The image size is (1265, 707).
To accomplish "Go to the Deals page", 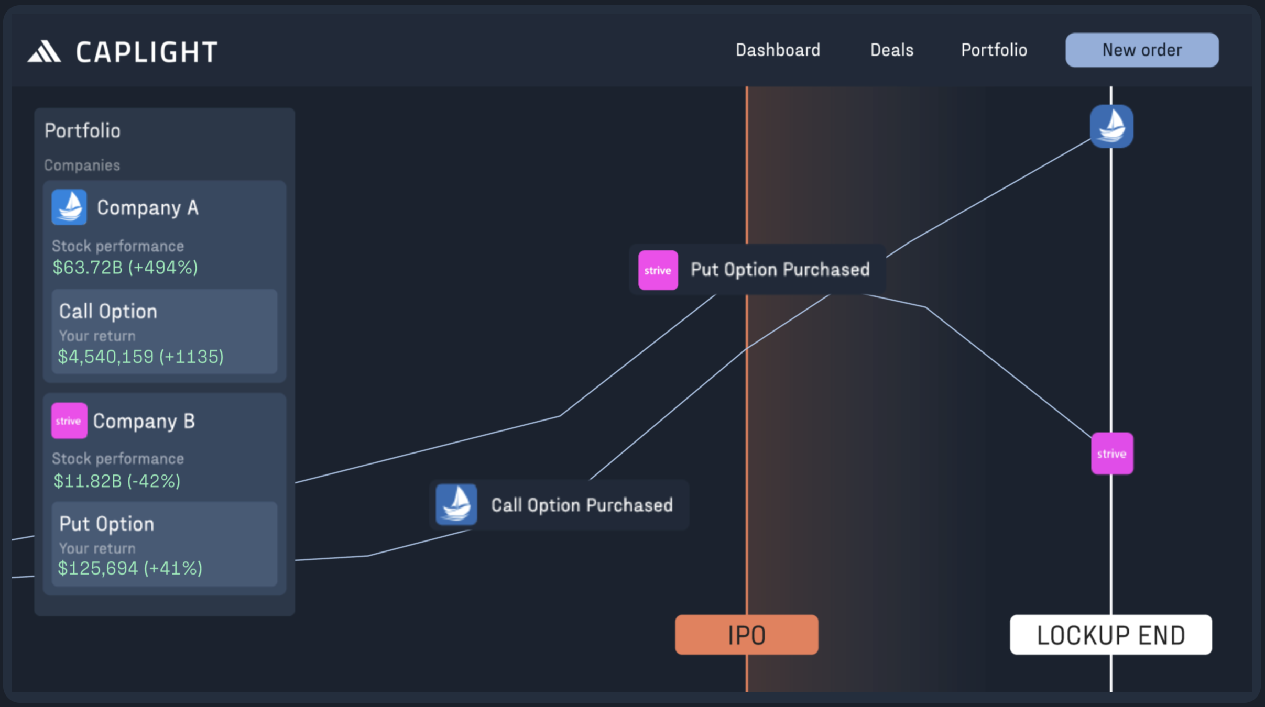I will (x=892, y=50).
